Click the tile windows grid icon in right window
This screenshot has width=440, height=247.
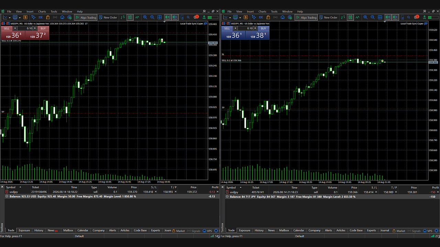click(380, 17)
